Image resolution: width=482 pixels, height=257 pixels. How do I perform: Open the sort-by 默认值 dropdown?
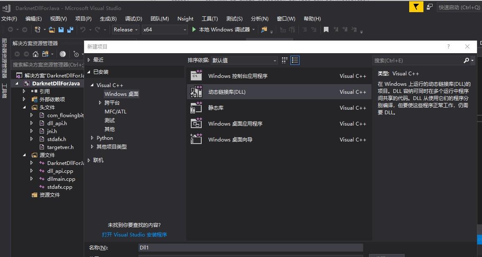[x=244, y=61]
